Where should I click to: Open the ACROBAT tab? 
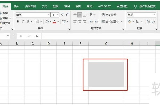pyautogui.click(x=104, y=6)
